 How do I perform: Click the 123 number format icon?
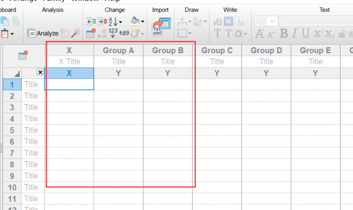click(x=113, y=33)
